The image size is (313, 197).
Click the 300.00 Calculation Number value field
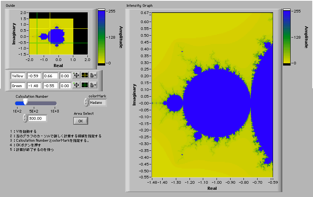coord(37,118)
